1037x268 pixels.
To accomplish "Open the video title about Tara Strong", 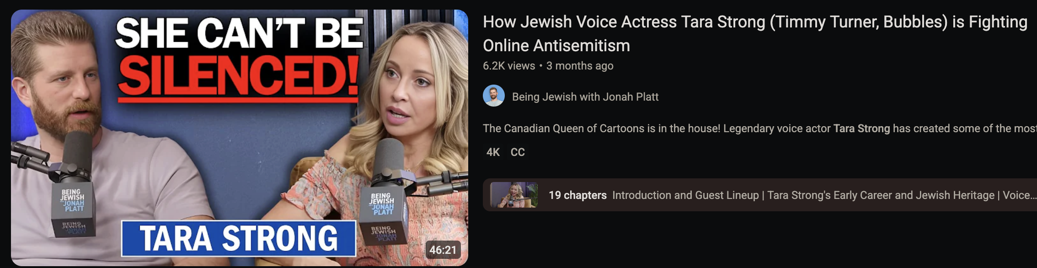I will 755,33.
